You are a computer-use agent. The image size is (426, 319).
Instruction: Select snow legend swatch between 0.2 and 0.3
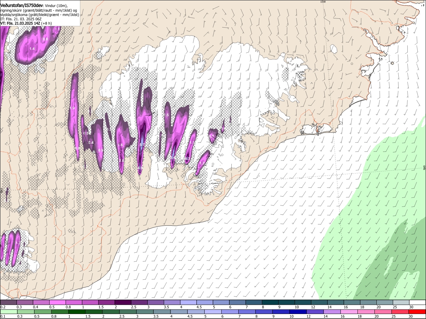(x=8, y=302)
